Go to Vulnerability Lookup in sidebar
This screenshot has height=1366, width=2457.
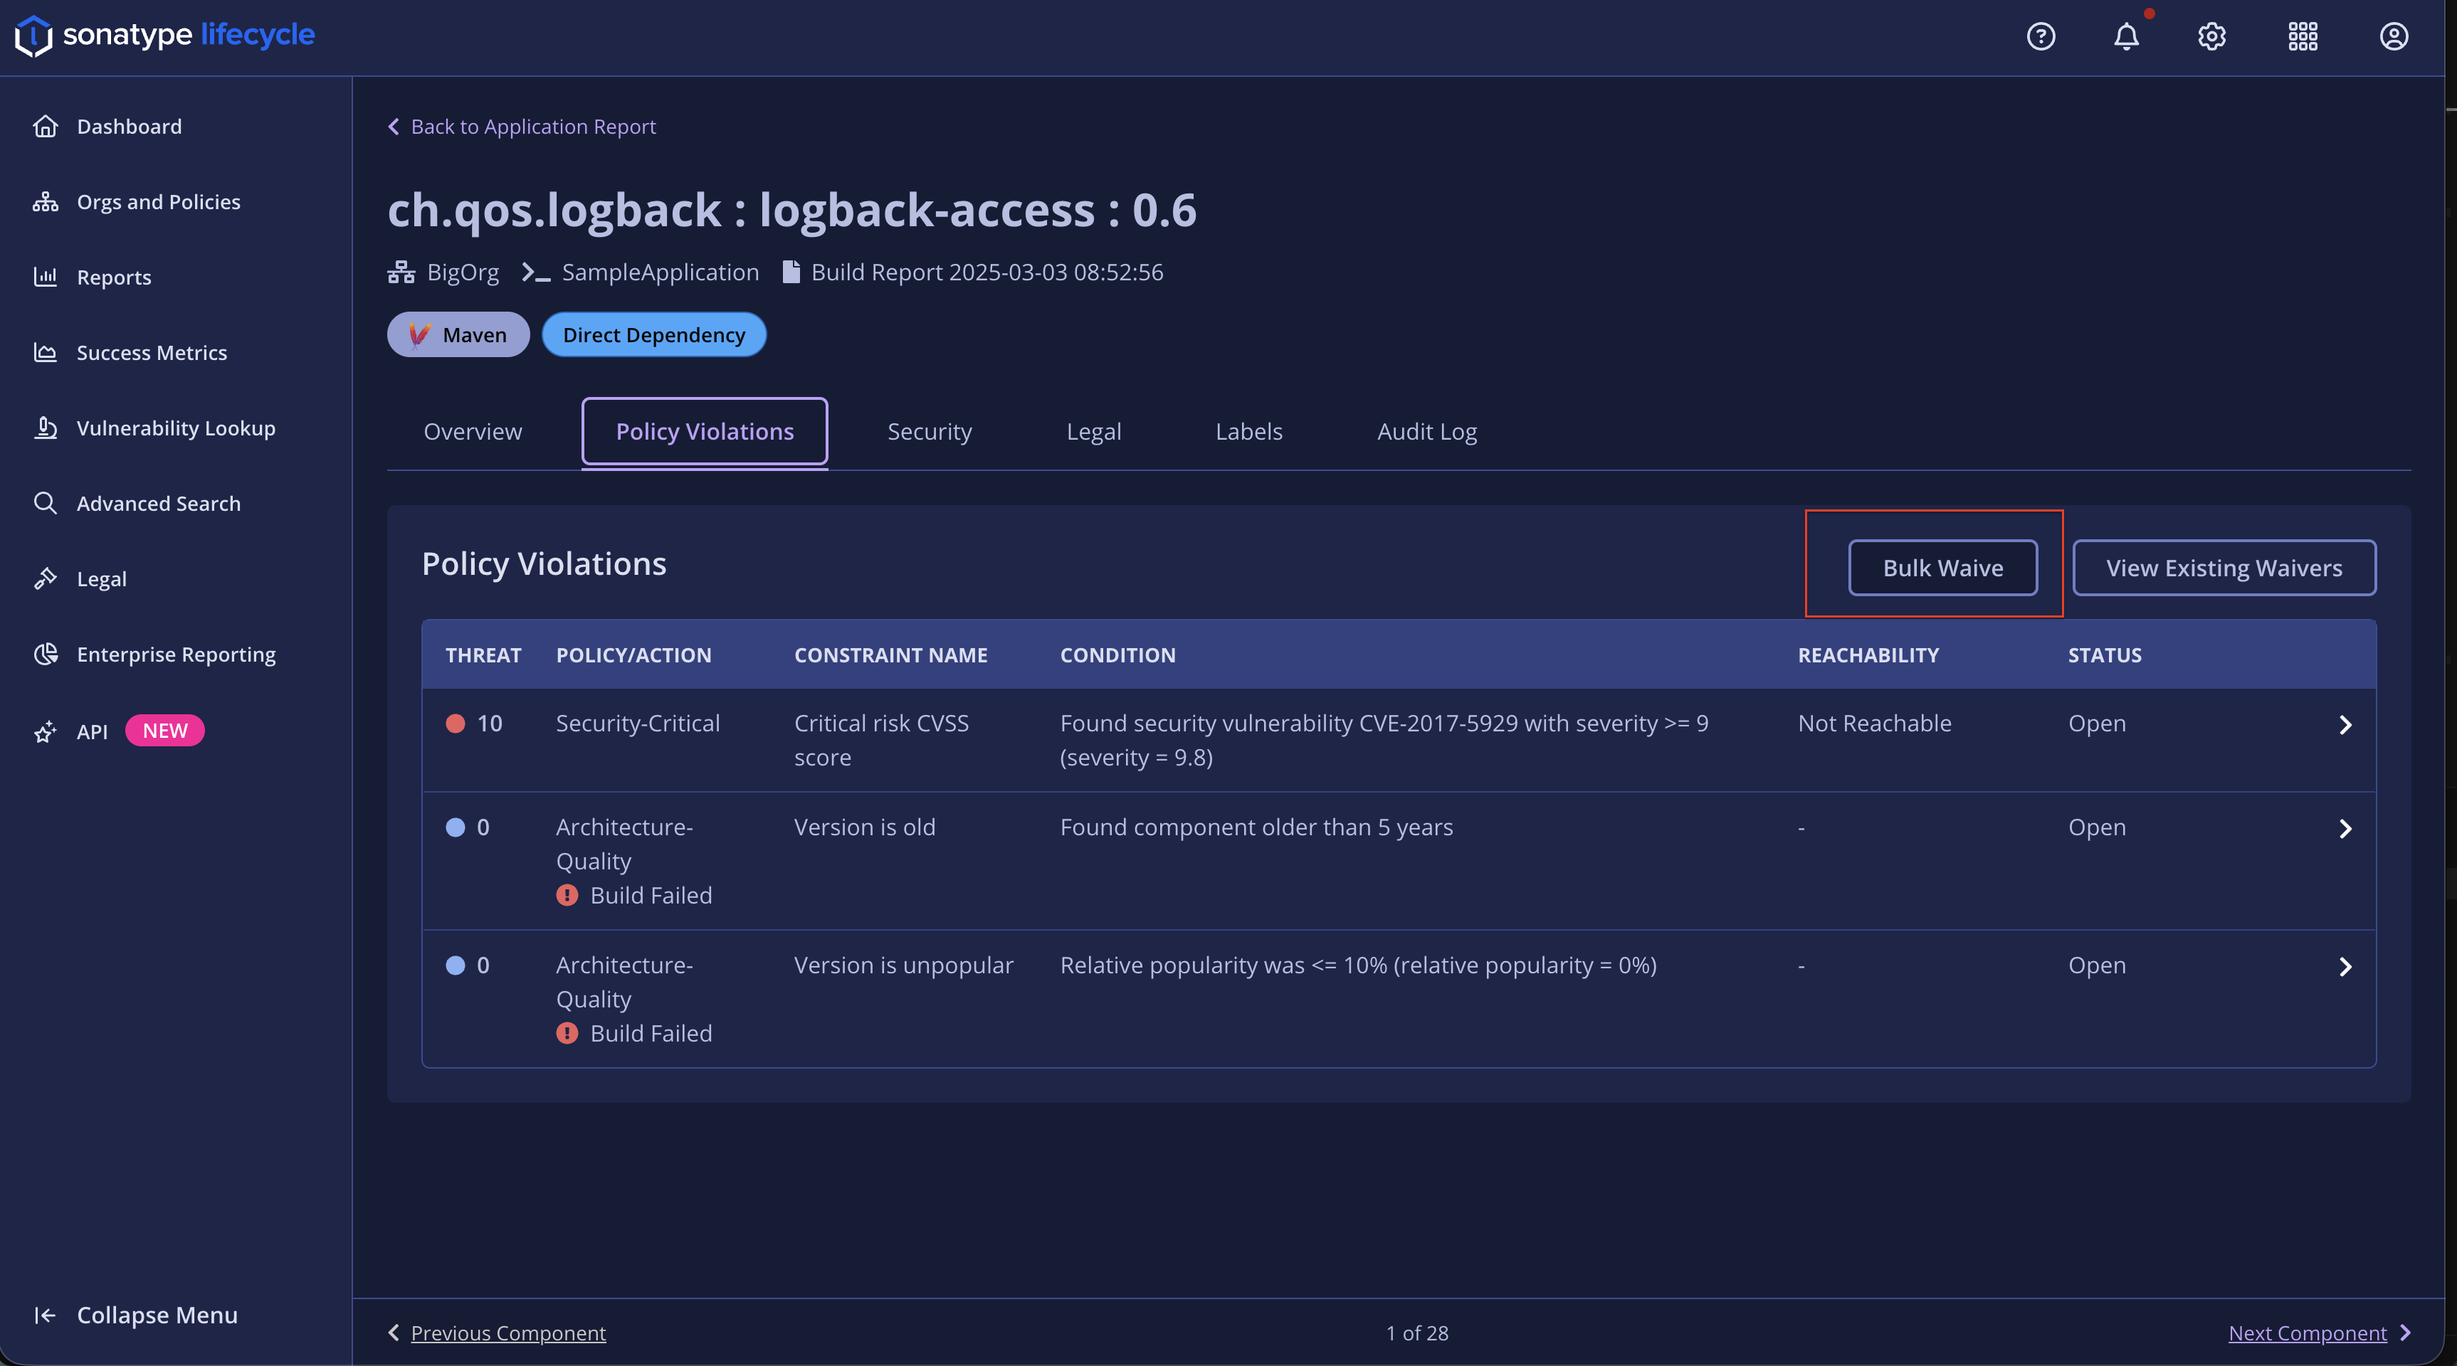(x=176, y=428)
